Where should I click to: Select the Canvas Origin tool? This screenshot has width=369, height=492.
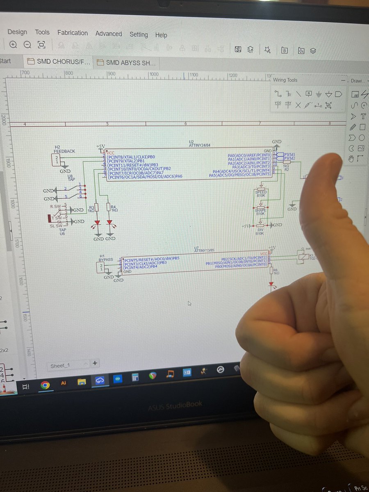coord(360,159)
